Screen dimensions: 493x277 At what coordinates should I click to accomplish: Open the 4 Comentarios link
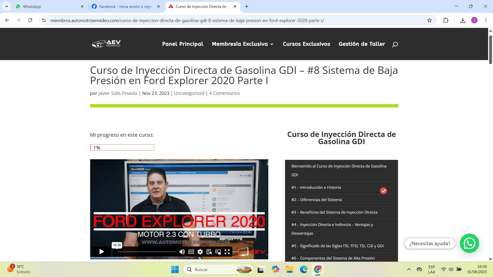[x=224, y=93]
